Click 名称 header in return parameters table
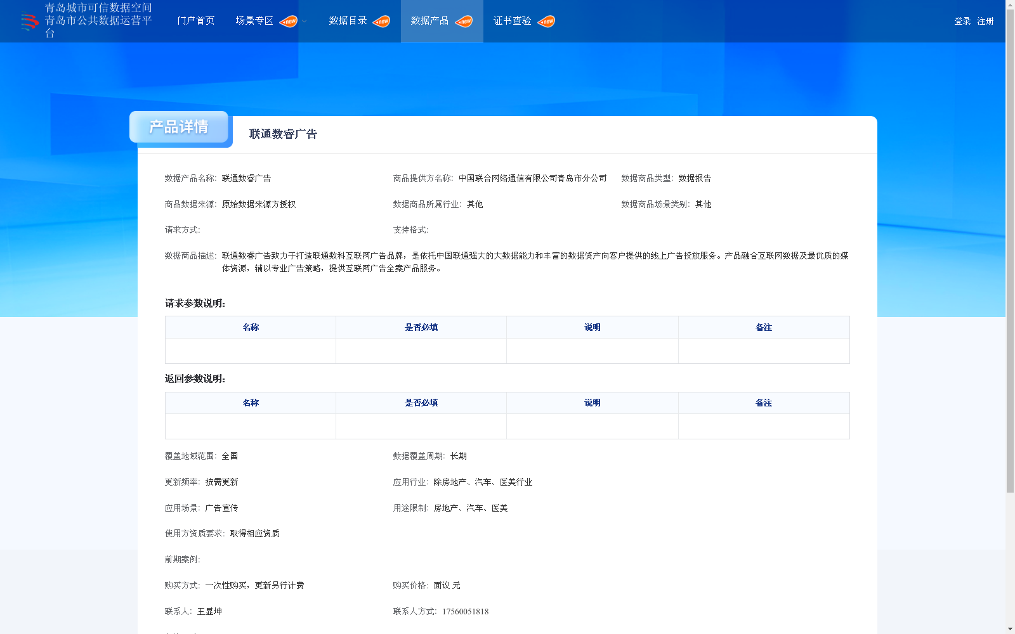 (251, 403)
